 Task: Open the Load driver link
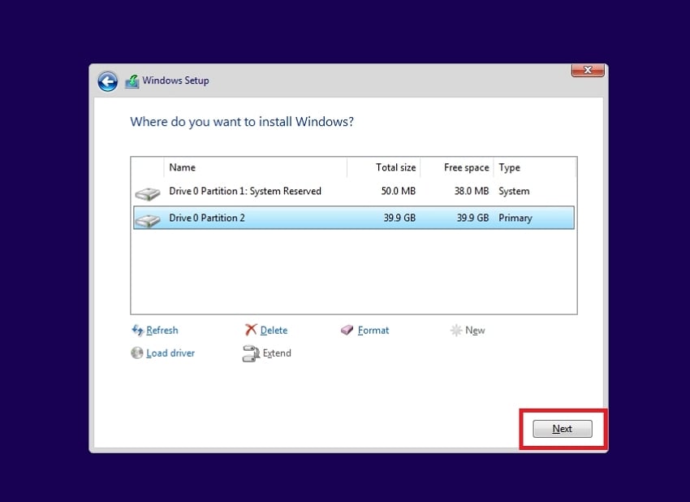pos(170,353)
